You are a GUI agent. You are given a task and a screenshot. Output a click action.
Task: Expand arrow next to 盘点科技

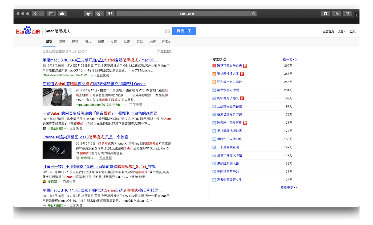(95, 158)
